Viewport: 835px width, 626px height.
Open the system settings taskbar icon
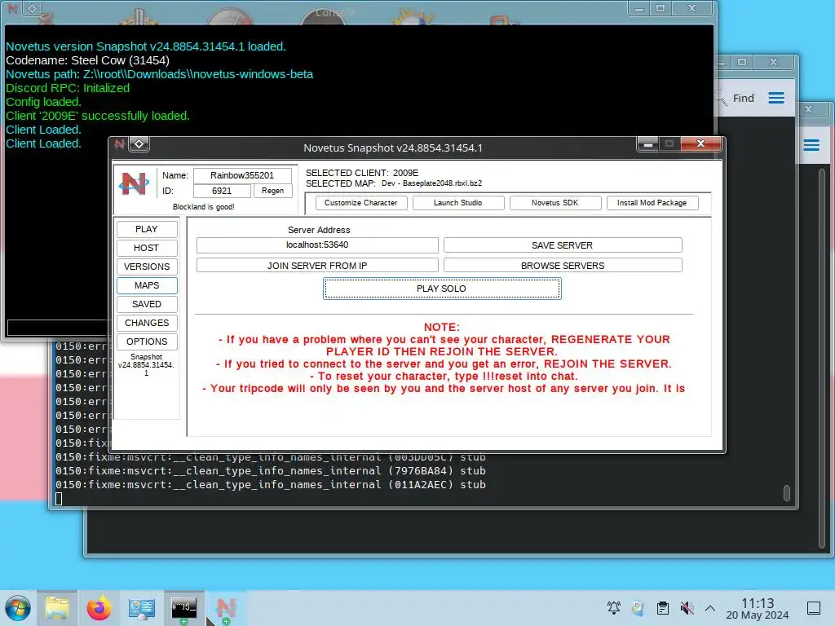pos(142,608)
